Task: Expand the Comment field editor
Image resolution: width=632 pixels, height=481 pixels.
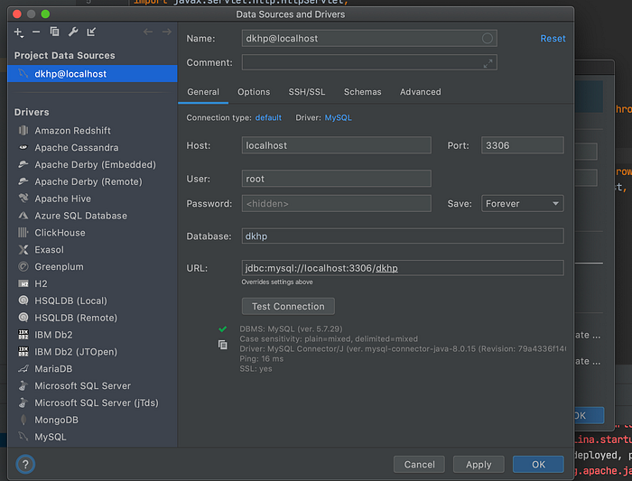Action: pos(488,63)
